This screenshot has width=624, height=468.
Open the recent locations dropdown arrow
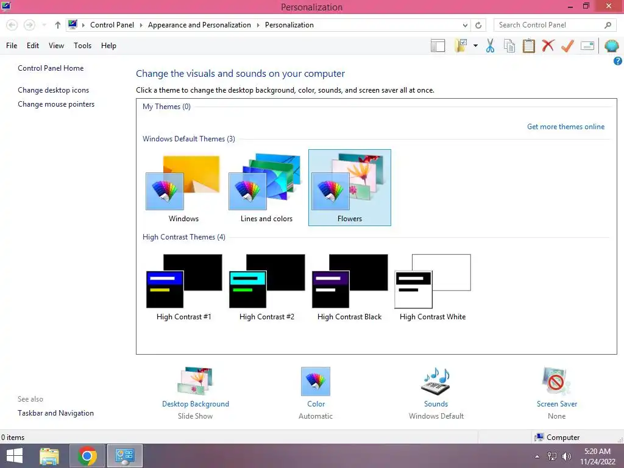(44, 25)
